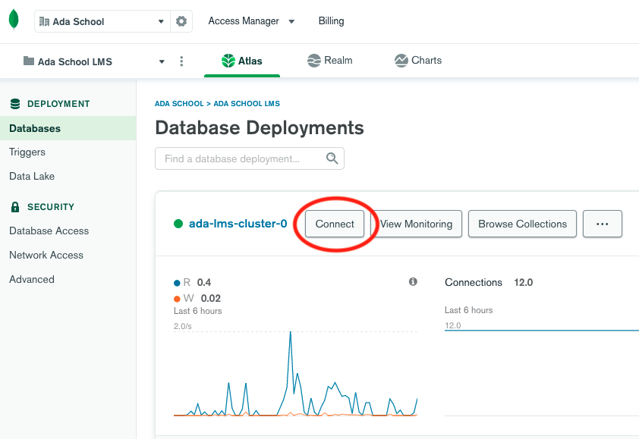639x439 pixels.
Task: Click the Connections 12.0 value
Action: 523,282
